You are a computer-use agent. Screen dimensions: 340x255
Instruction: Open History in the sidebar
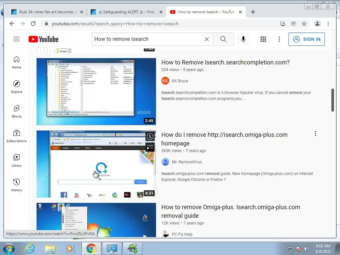(x=17, y=185)
